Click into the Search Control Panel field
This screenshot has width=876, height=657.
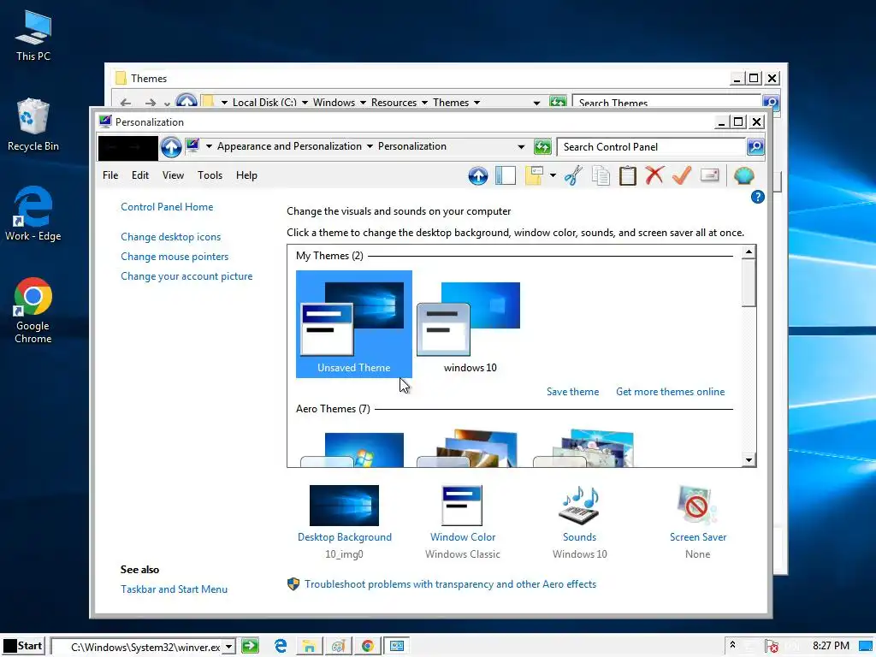click(651, 147)
